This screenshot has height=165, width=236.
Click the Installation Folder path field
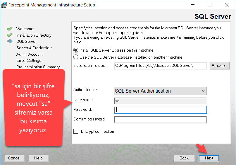tap(161, 66)
